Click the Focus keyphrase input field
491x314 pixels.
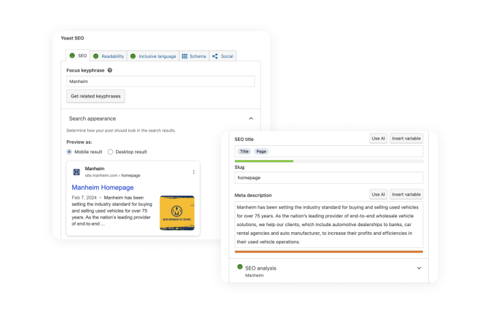coord(160,81)
